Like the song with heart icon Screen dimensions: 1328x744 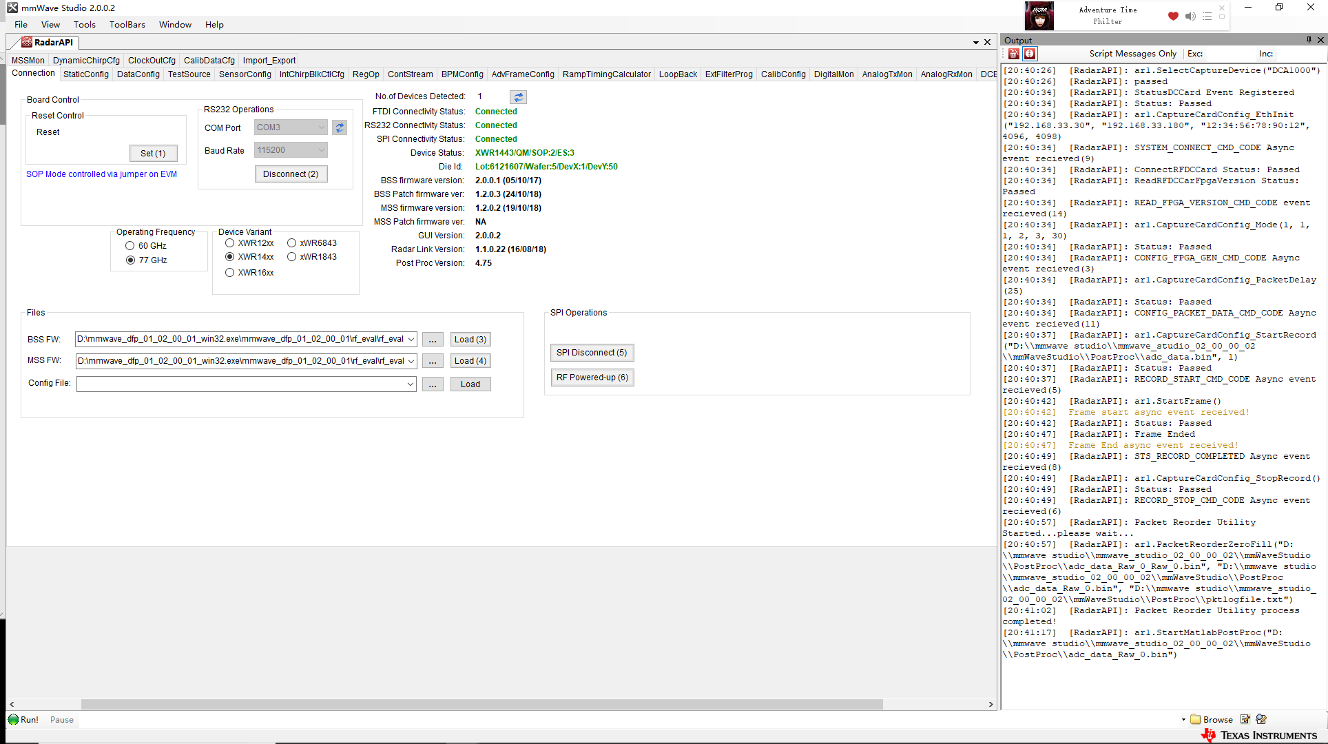tap(1173, 16)
